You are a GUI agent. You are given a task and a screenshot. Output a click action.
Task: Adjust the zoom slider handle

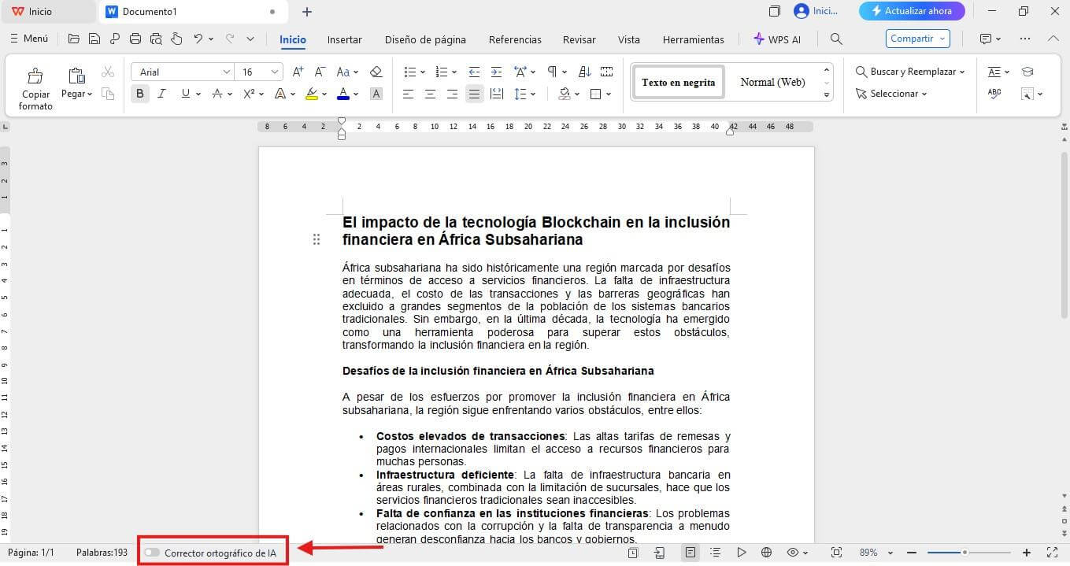click(964, 553)
